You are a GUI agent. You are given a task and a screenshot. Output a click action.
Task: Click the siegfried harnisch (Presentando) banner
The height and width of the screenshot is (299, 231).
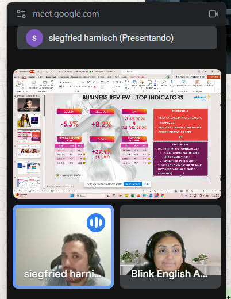click(x=117, y=38)
